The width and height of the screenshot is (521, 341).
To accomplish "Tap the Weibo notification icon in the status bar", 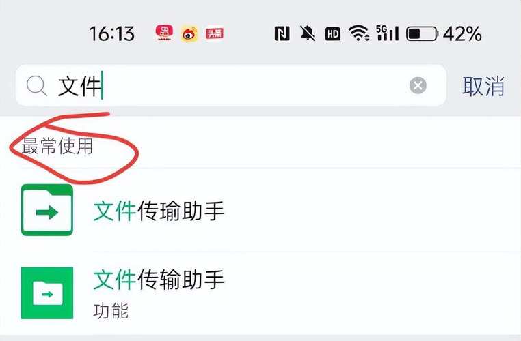I will pyautogui.click(x=189, y=33).
